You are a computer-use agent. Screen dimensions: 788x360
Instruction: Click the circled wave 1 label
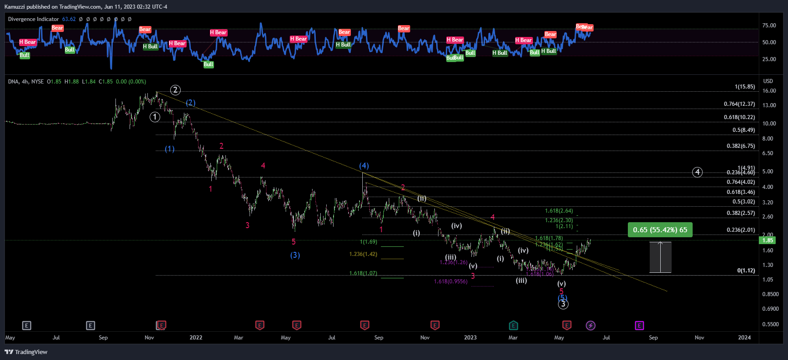155,117
